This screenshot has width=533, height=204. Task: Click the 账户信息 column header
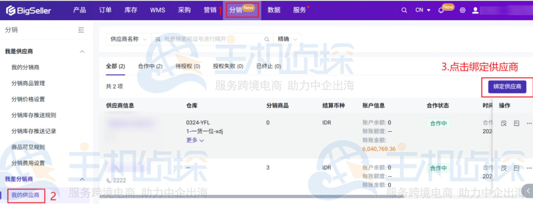(374, 106)
